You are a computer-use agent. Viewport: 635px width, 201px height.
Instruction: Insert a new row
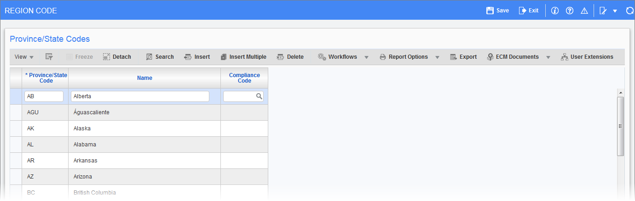tap(197, 57)
